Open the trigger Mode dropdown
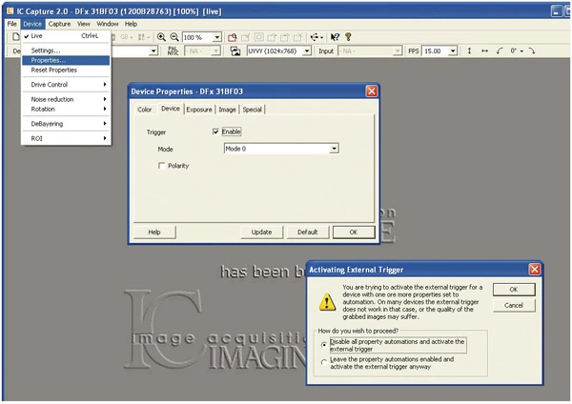 [x=334, y=149]
